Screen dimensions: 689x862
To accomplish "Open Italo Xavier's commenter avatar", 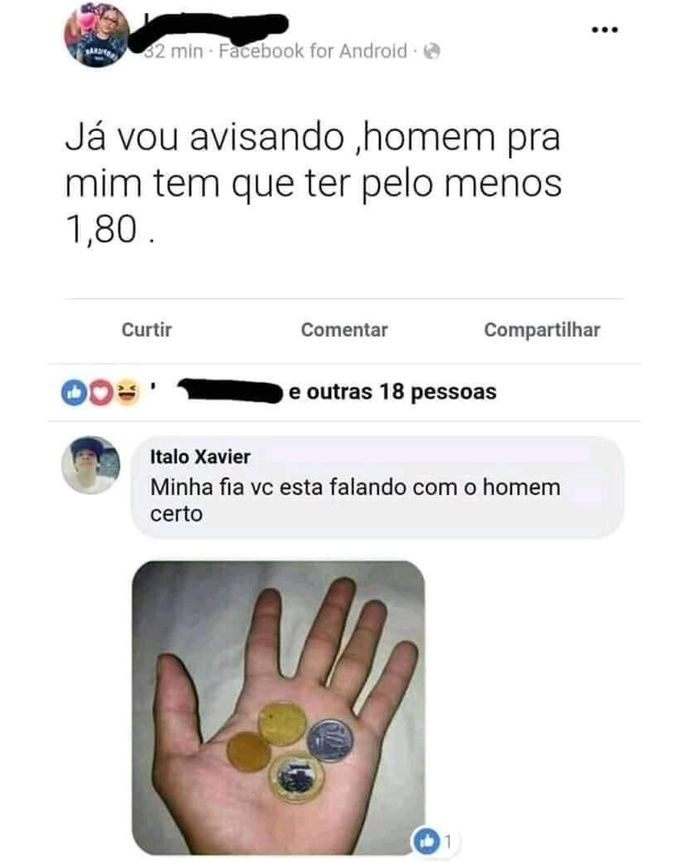I will [x=90, y=465].
